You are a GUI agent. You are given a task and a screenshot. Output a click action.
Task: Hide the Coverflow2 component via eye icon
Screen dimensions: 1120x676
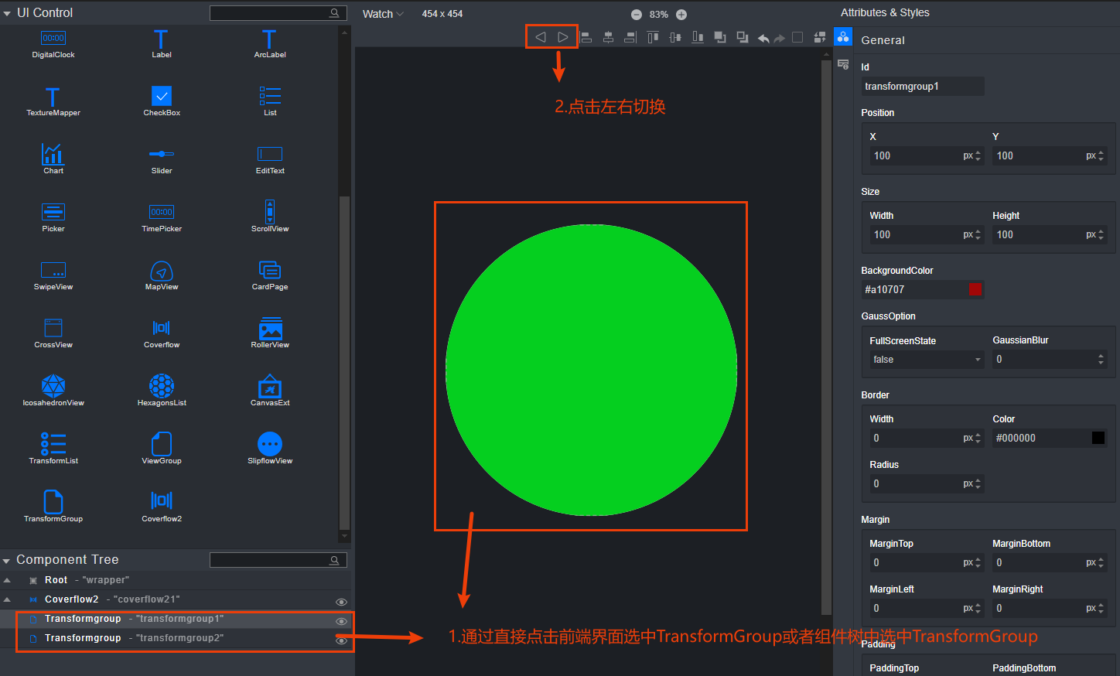tap(341, 602)
